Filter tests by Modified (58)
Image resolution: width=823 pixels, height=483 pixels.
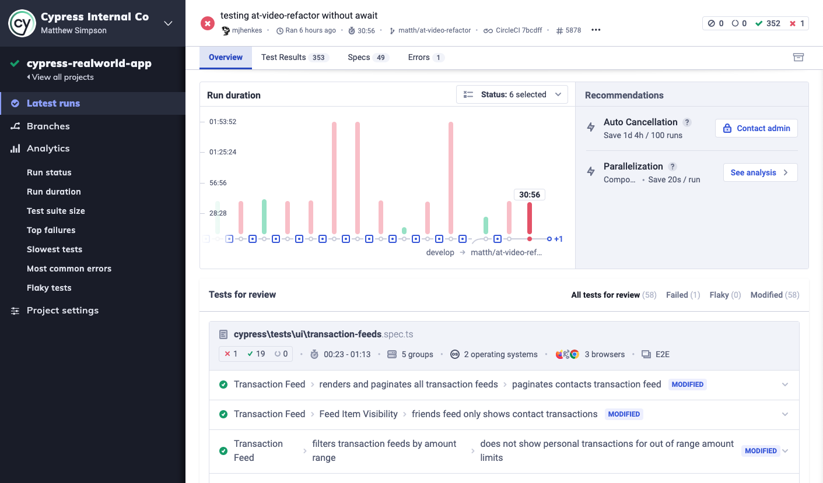click(x=775, y=295)
